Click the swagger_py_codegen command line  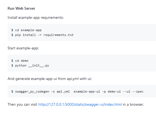click(77, 91)
